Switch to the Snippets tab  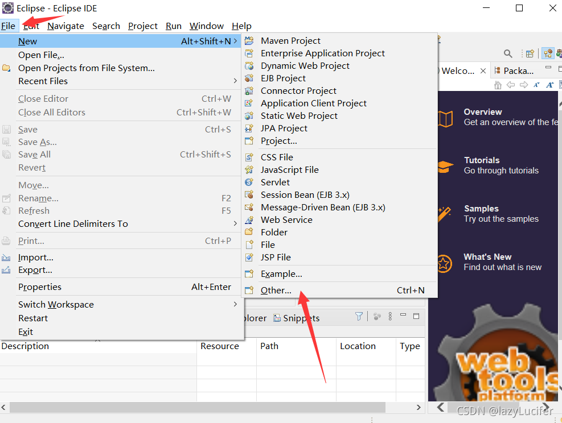point(297,318)
